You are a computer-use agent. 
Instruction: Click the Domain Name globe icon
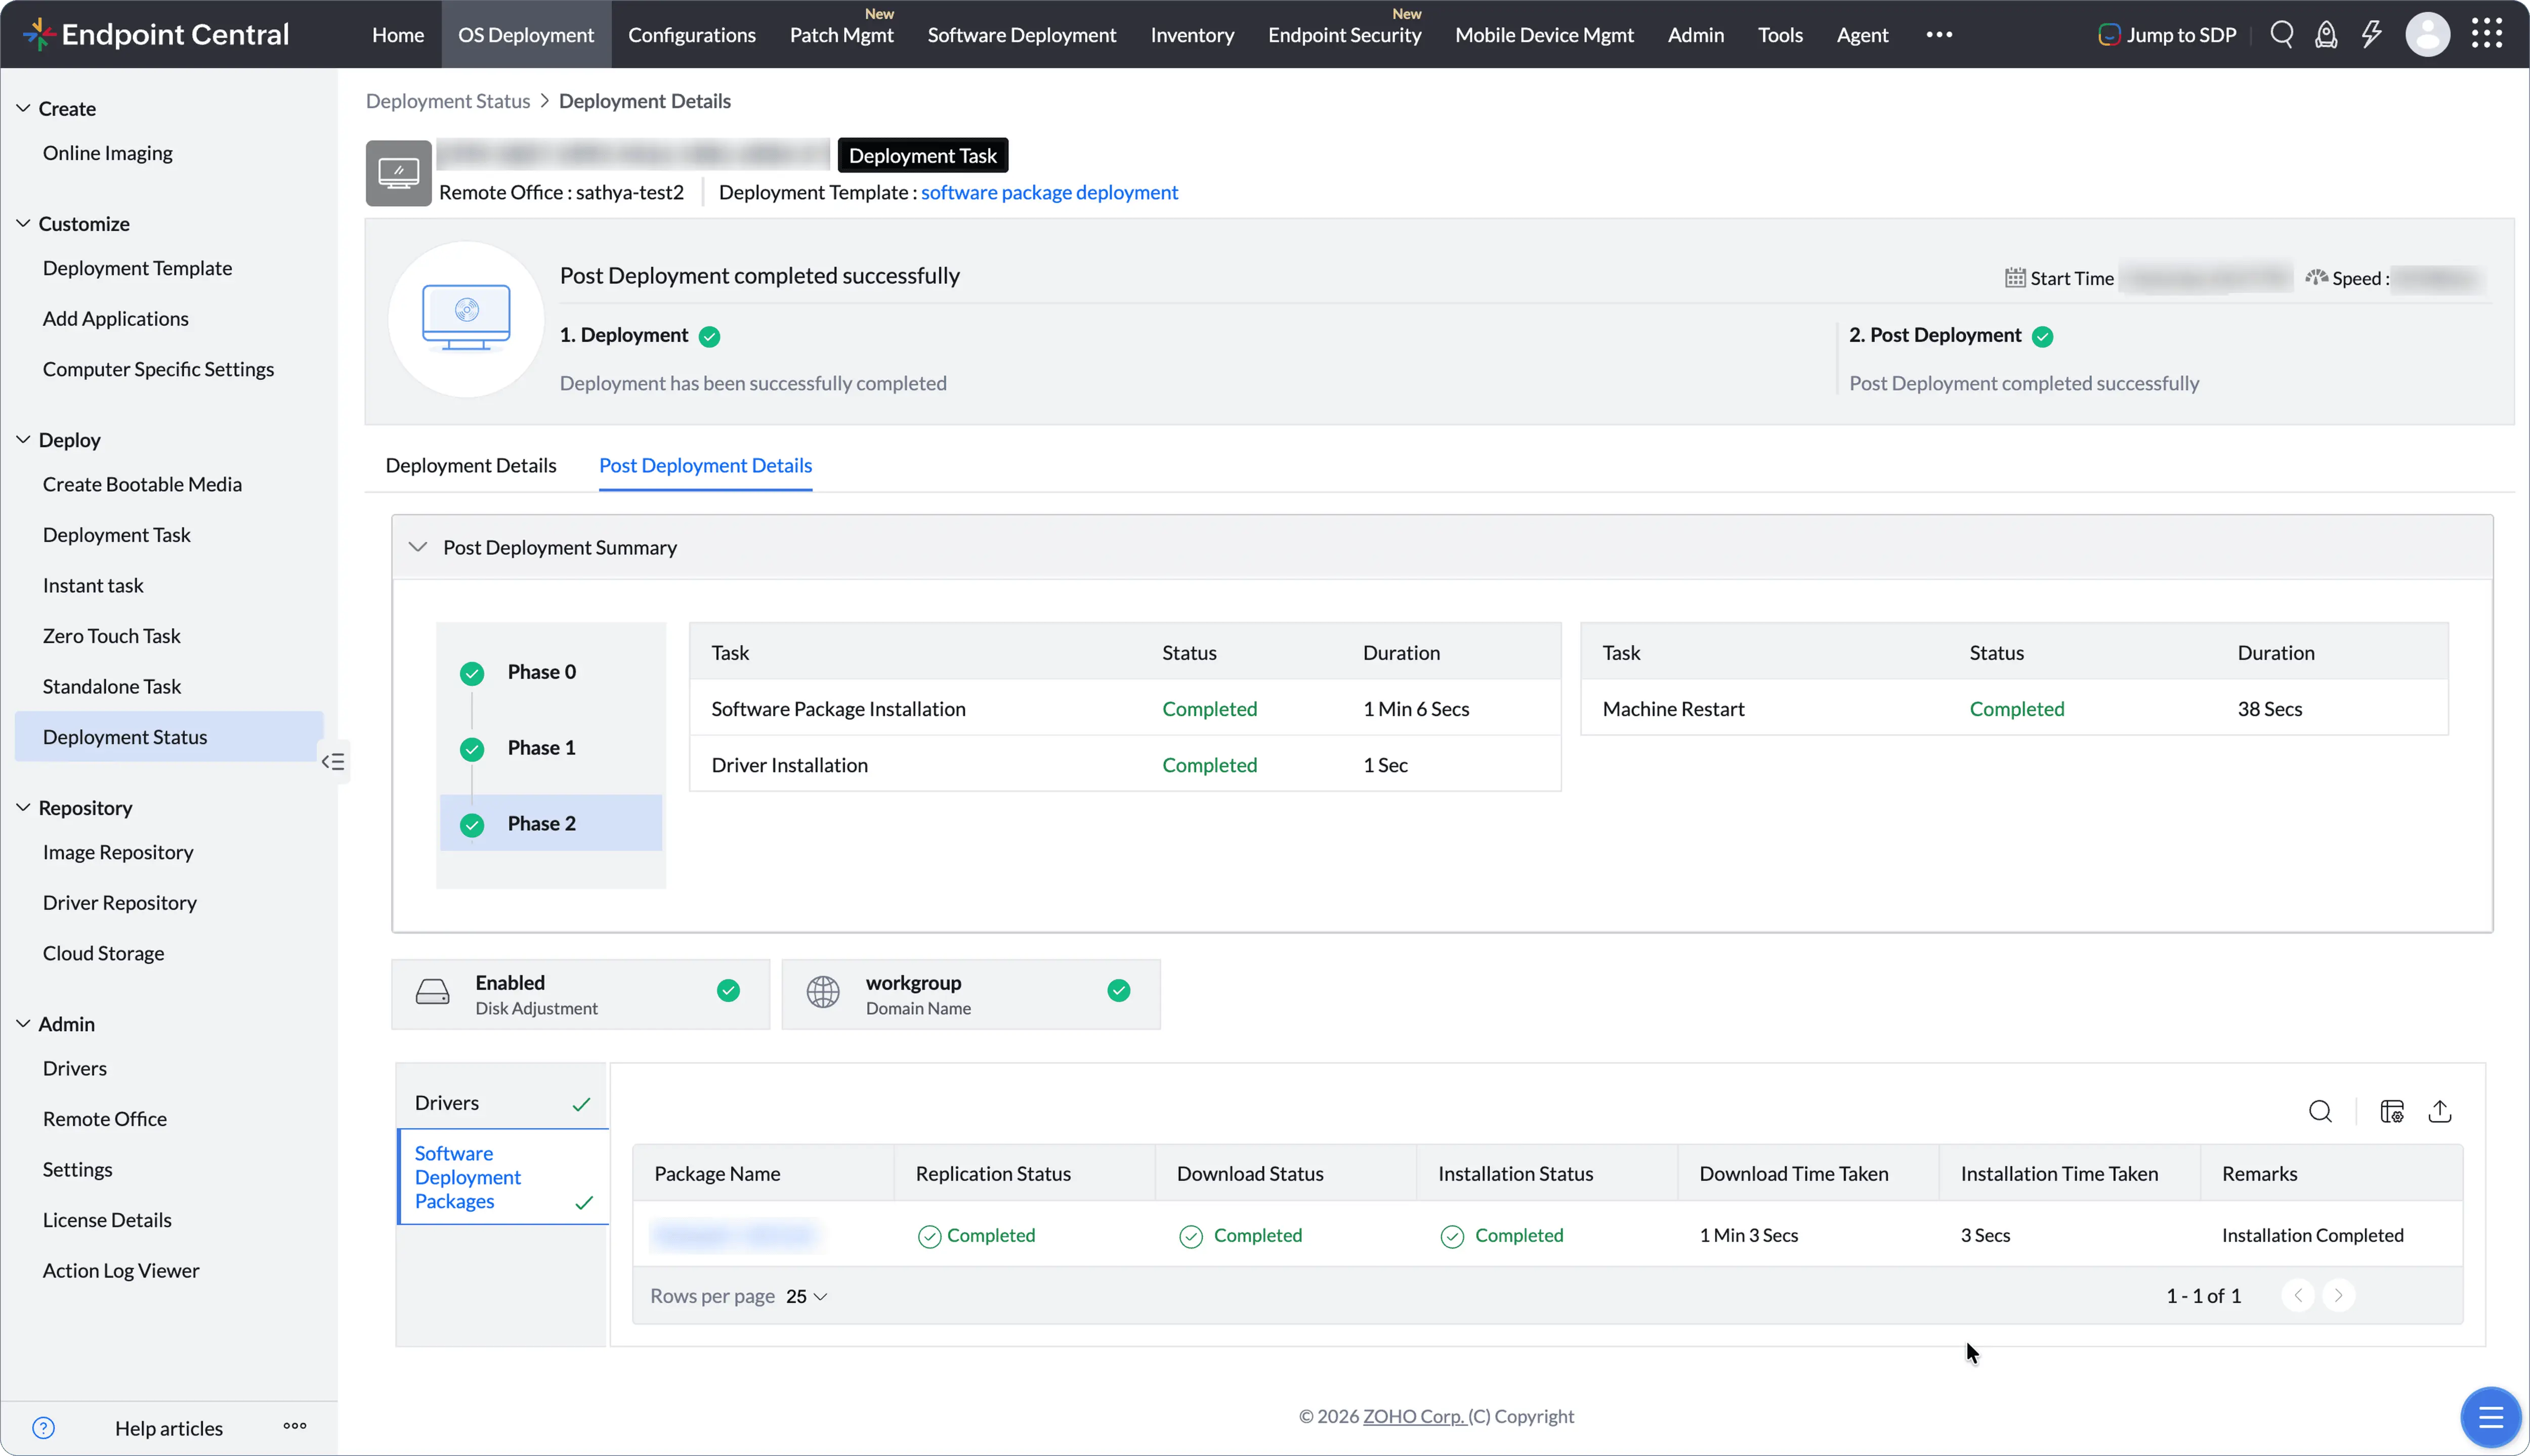(x=823, y=992)
